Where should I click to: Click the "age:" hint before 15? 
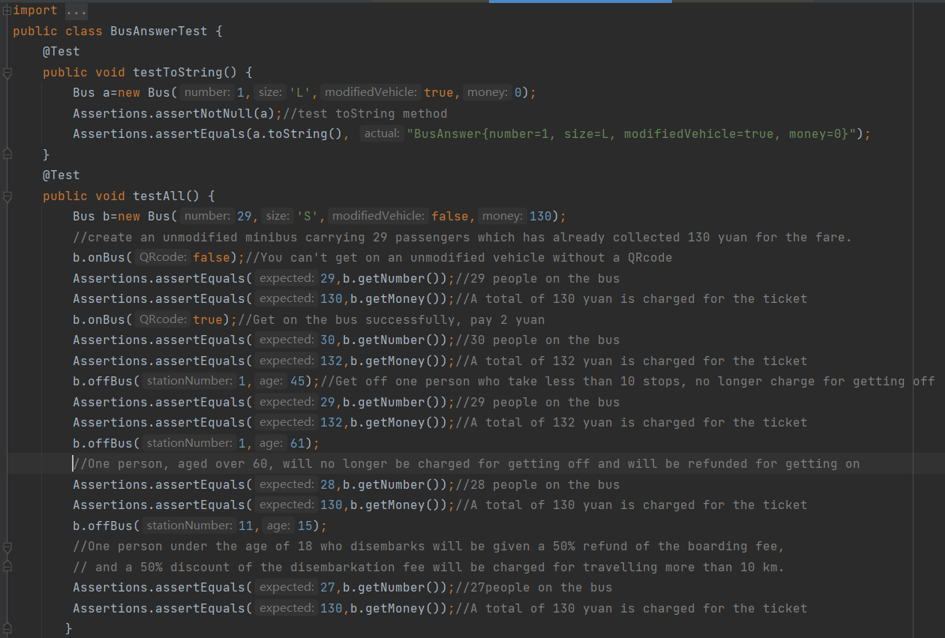pyautogui.click(x=278, y=526)
